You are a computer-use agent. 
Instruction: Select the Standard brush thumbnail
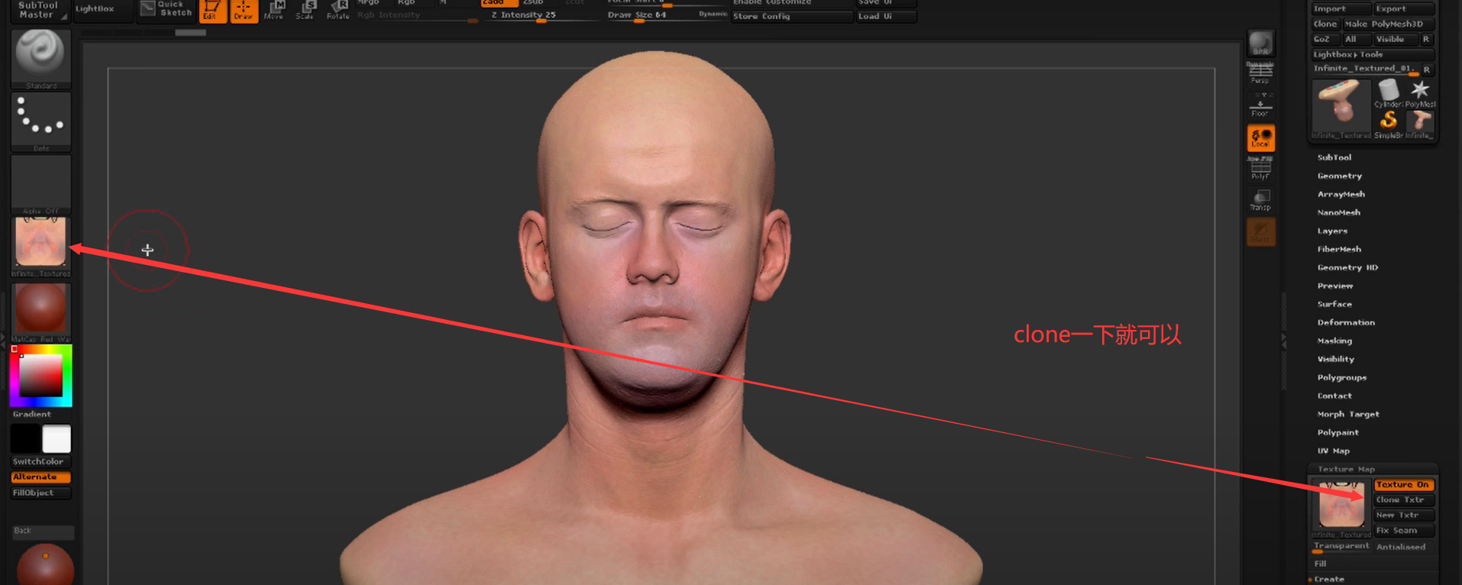(41, 58)
